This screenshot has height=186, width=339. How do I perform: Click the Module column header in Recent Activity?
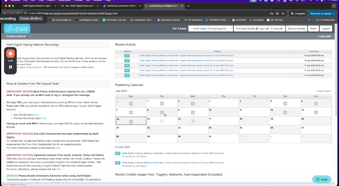click(x=127, y=52)
